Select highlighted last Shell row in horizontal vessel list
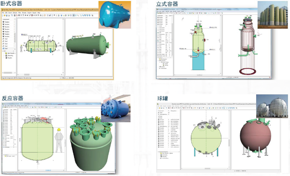Screen dimensions: 290x176 [x=7, y=48]
